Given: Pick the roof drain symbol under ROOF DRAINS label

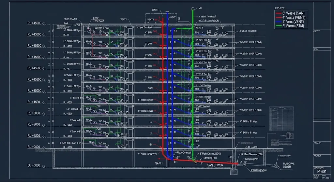Looking at the screenshot, I should 79,24.
